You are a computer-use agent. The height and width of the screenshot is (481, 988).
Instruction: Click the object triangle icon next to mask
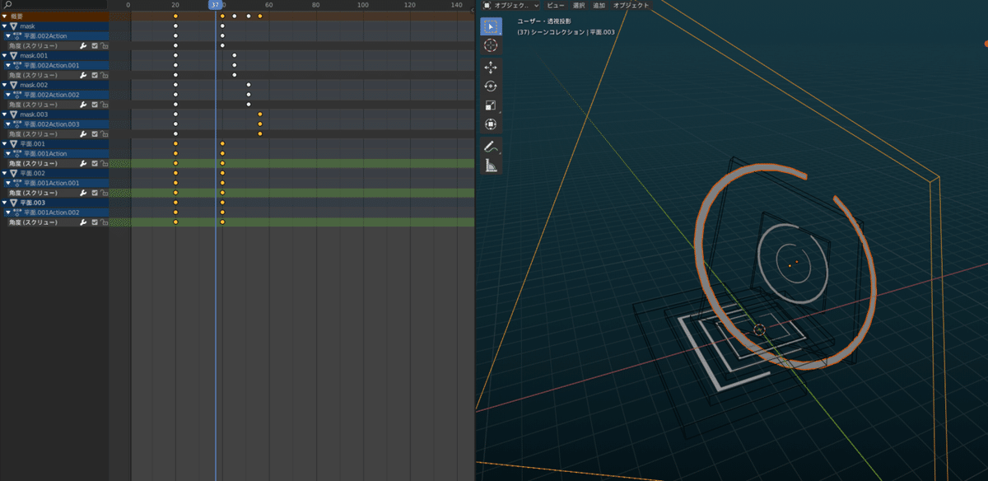click(14, 26)
